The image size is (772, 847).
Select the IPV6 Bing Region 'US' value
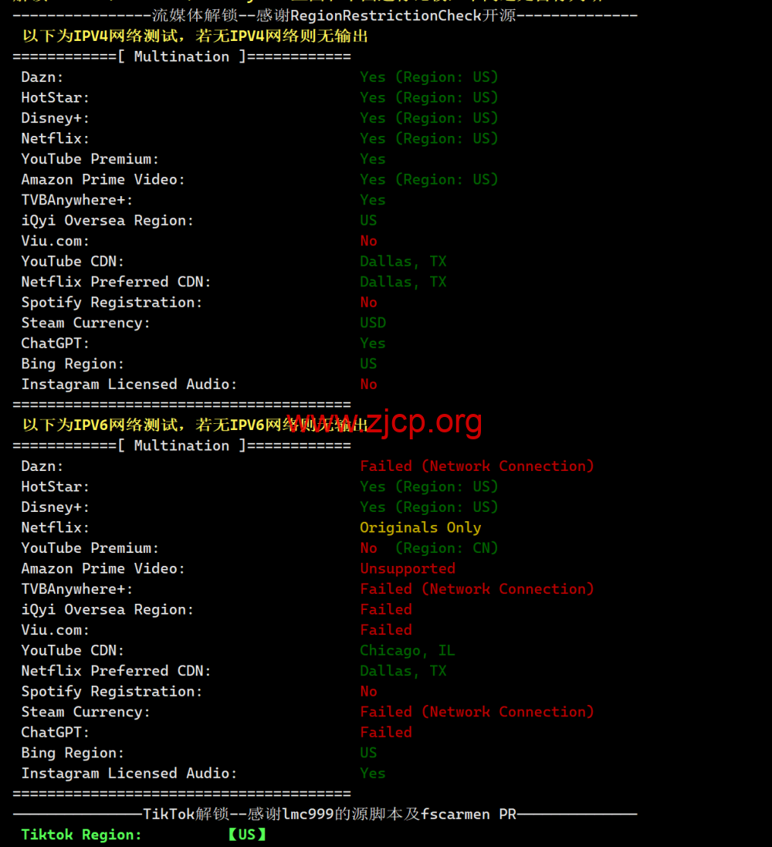point(368,753)
